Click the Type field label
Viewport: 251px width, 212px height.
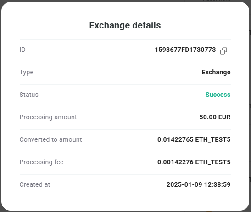coord(27,72)
